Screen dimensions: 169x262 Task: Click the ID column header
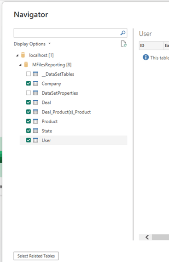(x=151, y=46)
